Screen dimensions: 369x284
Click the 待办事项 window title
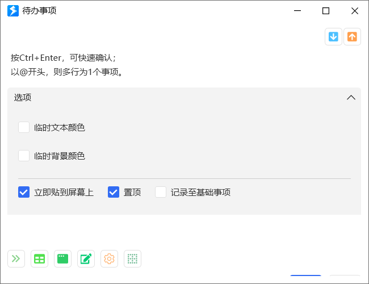pyautogui.click(x=39, y=11)
